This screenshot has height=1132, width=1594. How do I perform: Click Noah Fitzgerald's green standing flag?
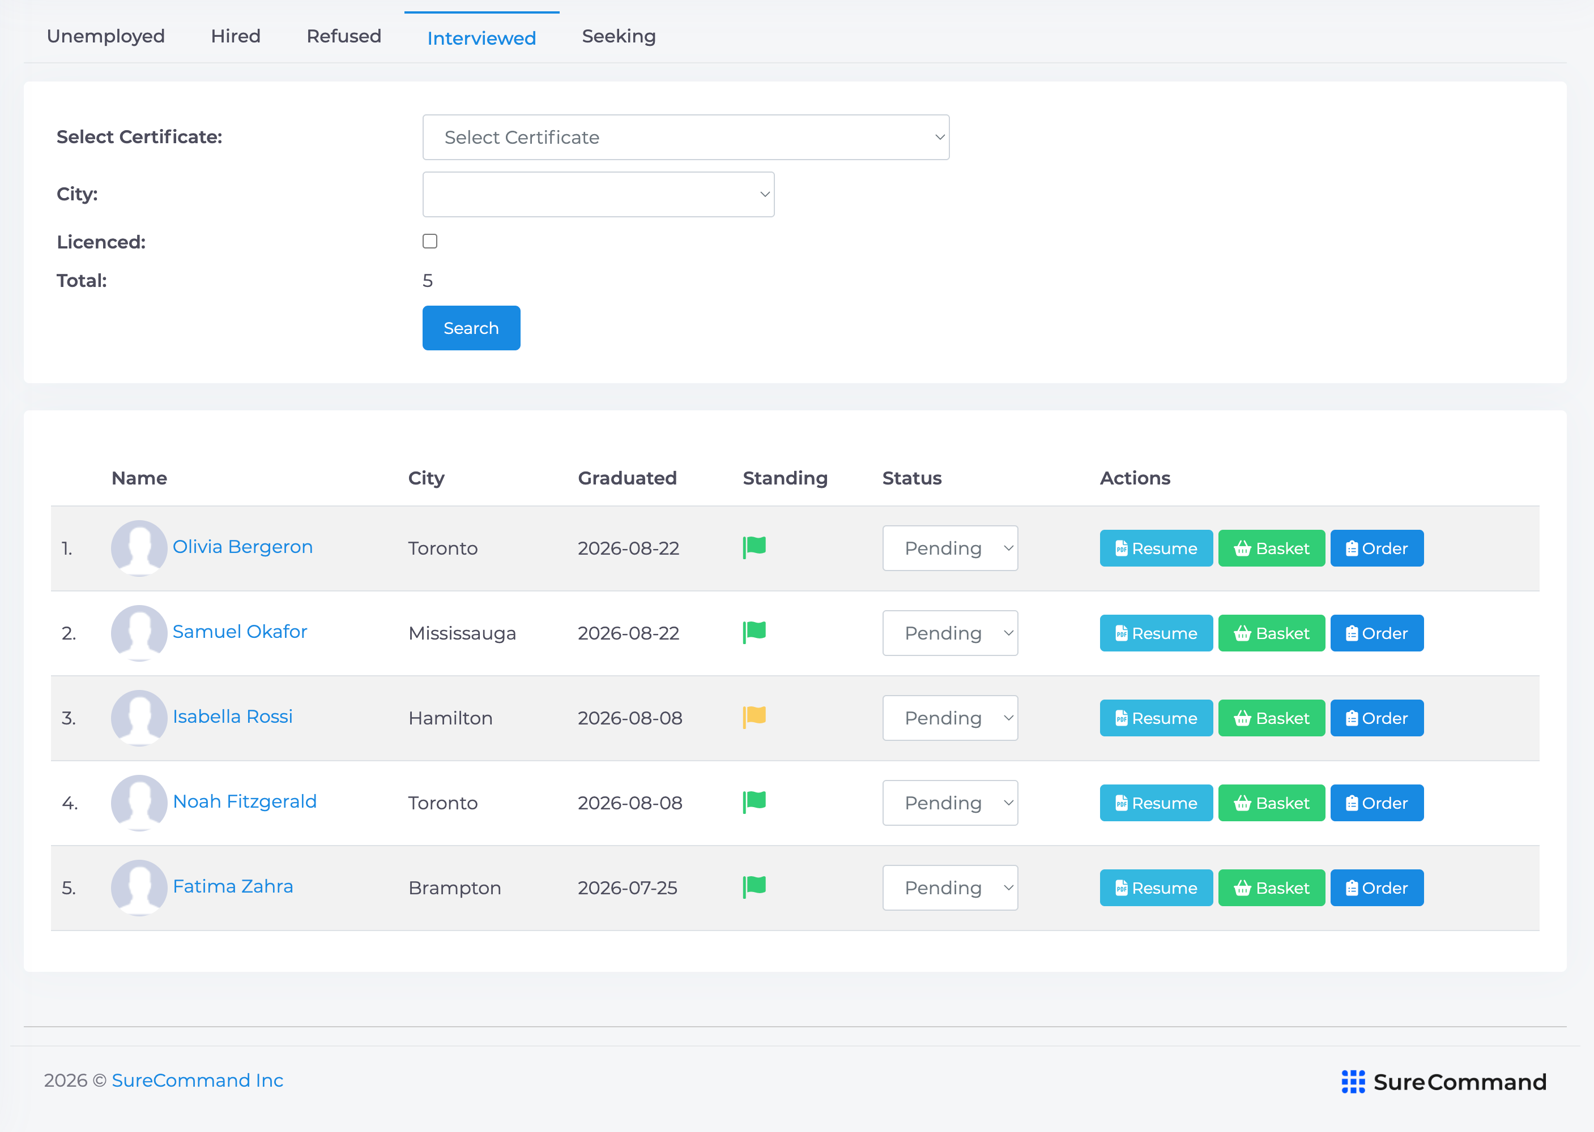tap(754, 802)
